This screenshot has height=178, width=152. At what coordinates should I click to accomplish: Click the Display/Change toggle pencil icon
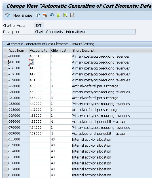click(8, 15)
